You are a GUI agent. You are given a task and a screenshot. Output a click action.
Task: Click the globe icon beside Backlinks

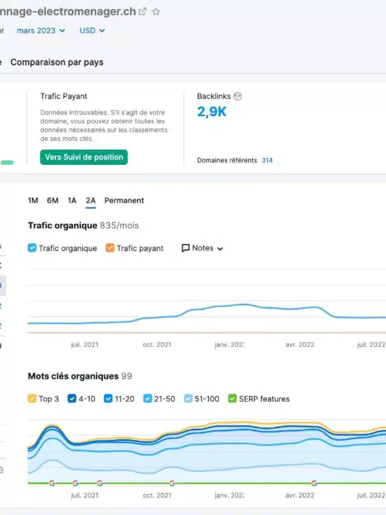pos(238,97)
